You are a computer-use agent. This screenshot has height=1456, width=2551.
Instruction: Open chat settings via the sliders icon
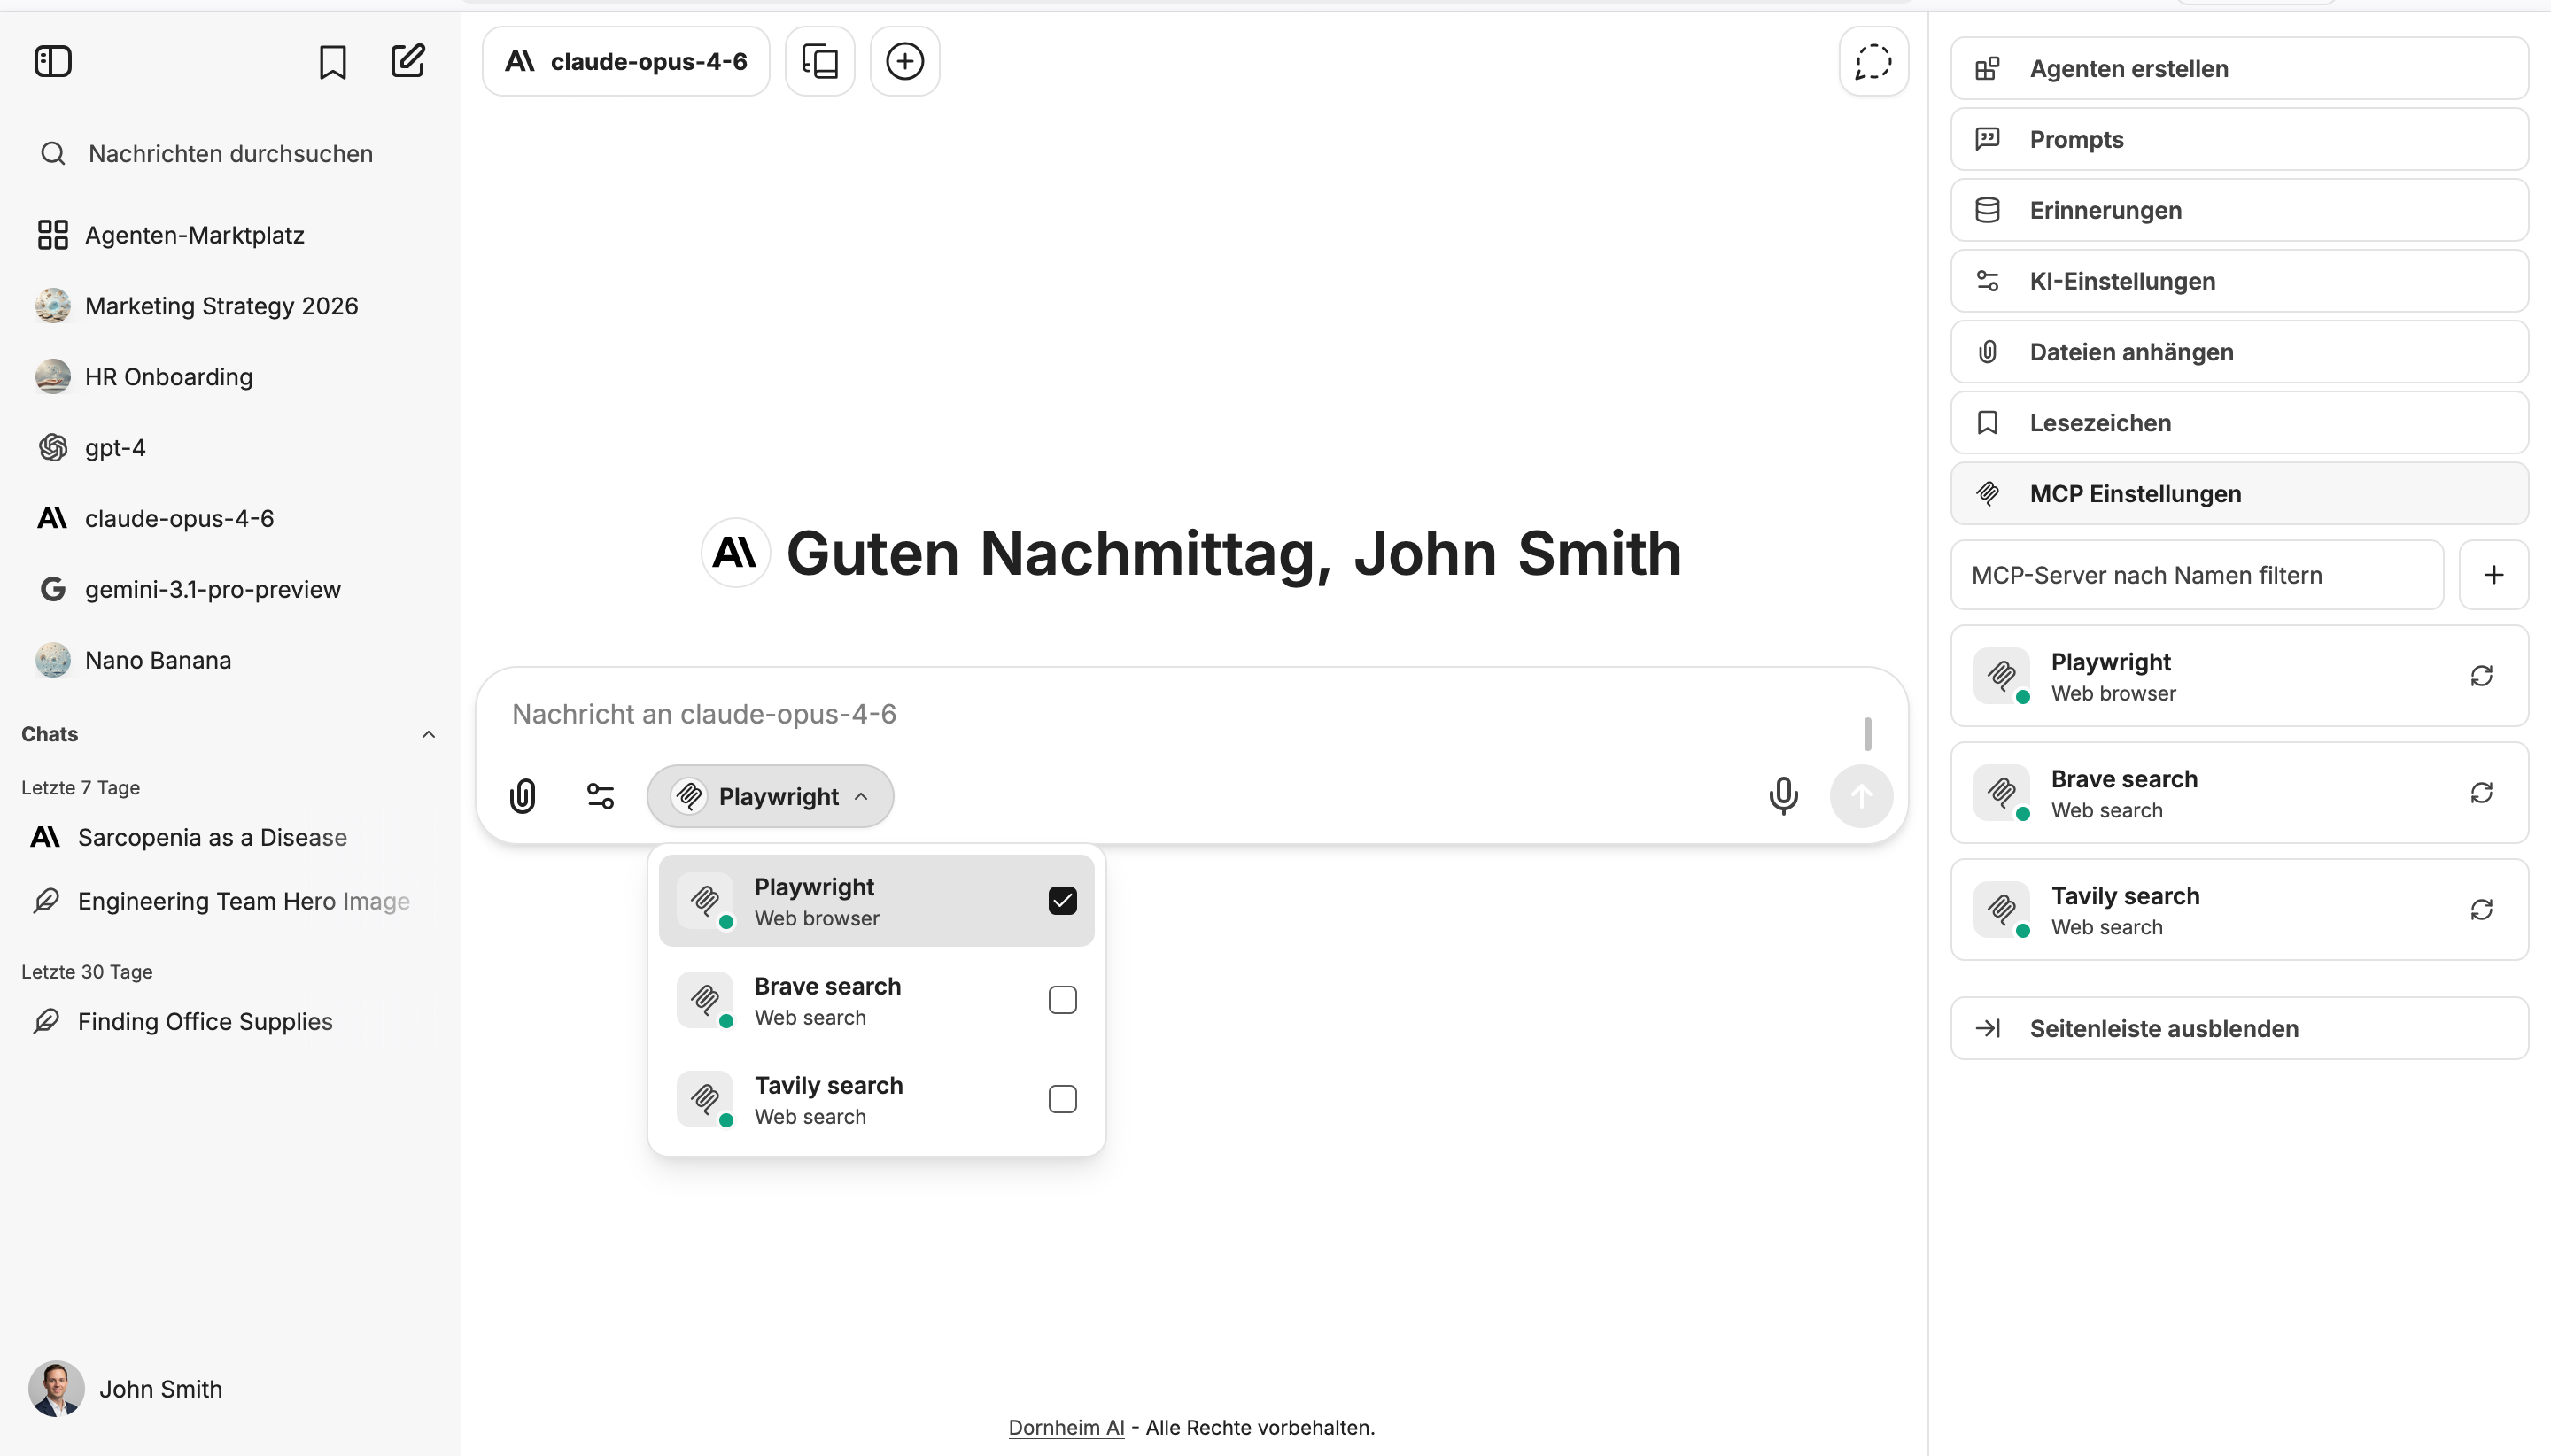tap(600, 796)
